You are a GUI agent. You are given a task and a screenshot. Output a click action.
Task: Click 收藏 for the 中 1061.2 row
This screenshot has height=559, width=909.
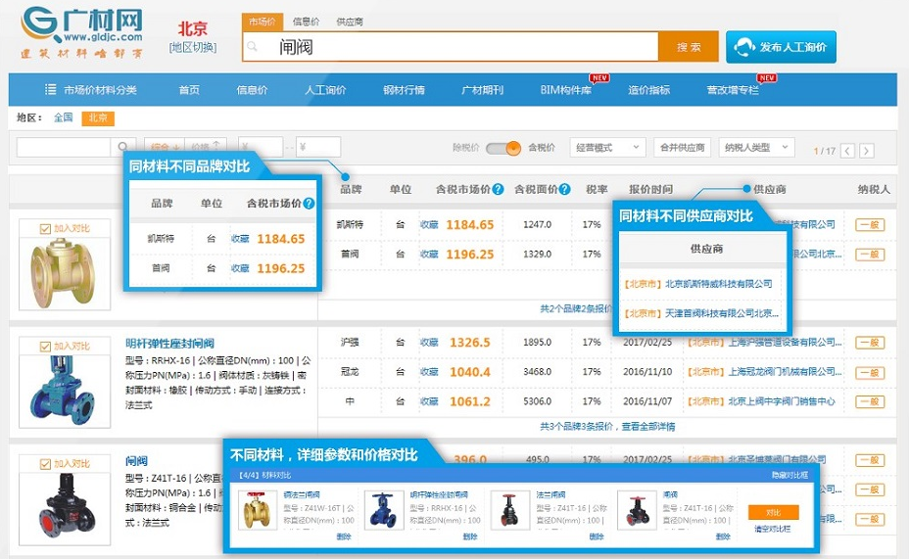[429, 401]
